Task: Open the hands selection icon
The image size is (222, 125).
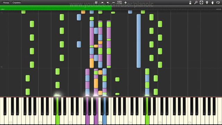Action: pos(213,2)
